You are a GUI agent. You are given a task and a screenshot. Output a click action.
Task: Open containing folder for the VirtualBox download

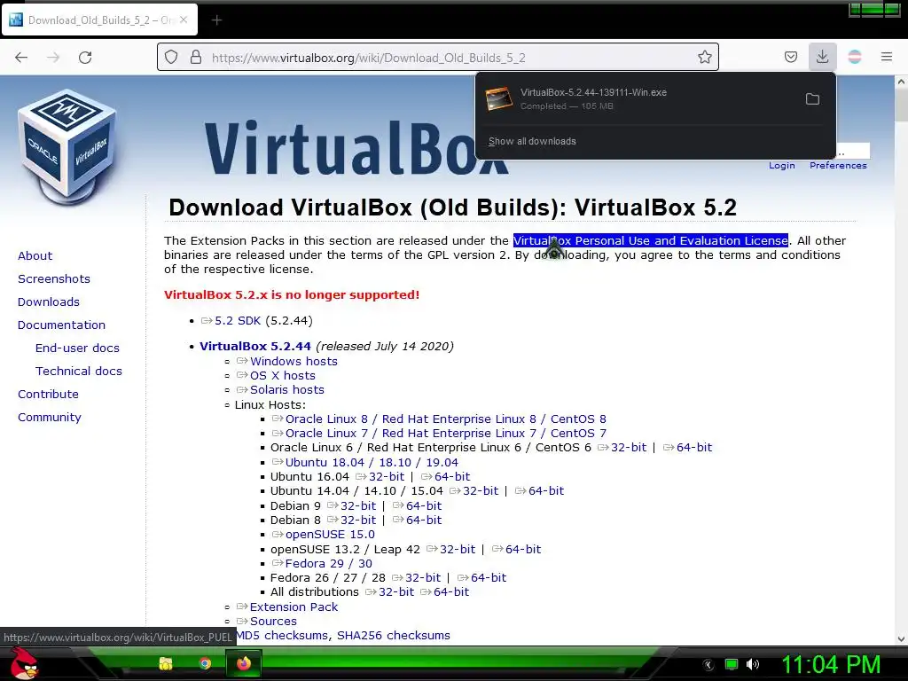pyautogui.click(x=812, y=99)
